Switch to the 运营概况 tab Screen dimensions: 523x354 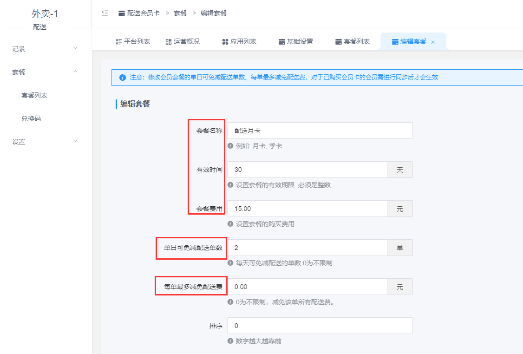click(183, 42)
